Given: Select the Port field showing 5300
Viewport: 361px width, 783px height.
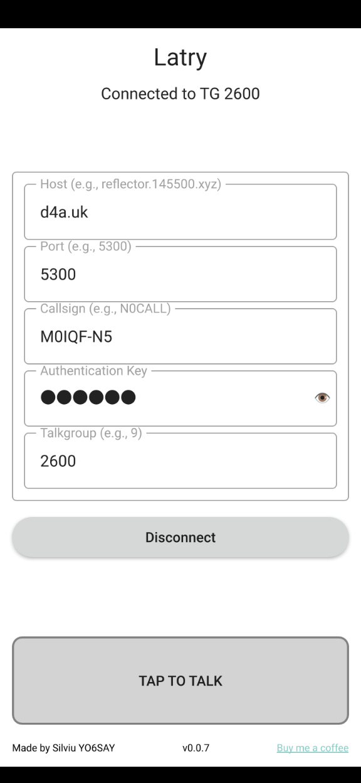Looking at the screenshot, I should [180, 274].
